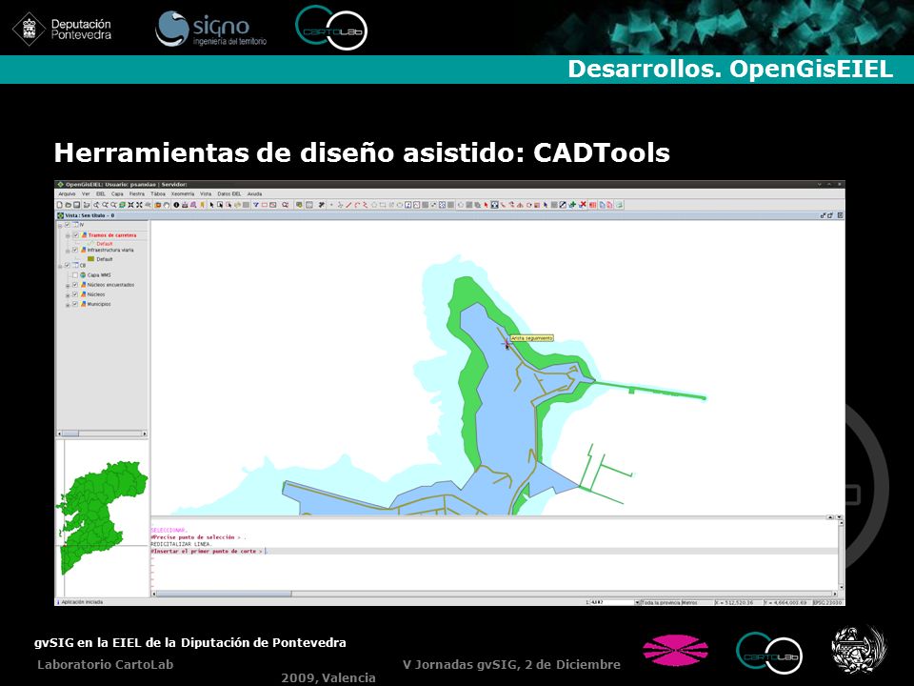Click the green province locator overview map
The image size is (914, 686).
tap(103, 518)
